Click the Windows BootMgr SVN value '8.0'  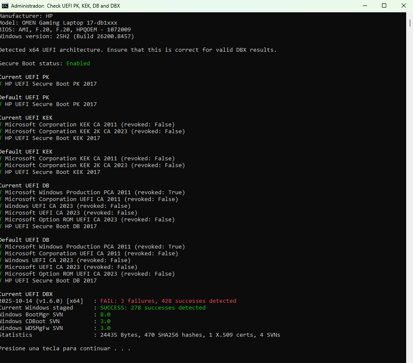(105, 315)
